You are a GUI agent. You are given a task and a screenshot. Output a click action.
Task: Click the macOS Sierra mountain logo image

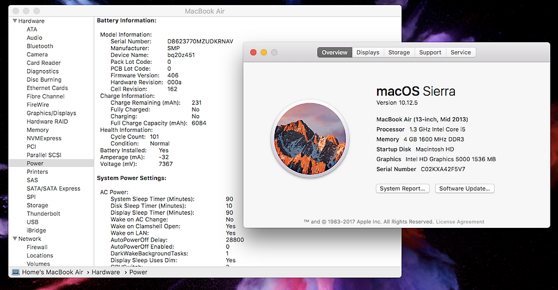tap(310, 138)
